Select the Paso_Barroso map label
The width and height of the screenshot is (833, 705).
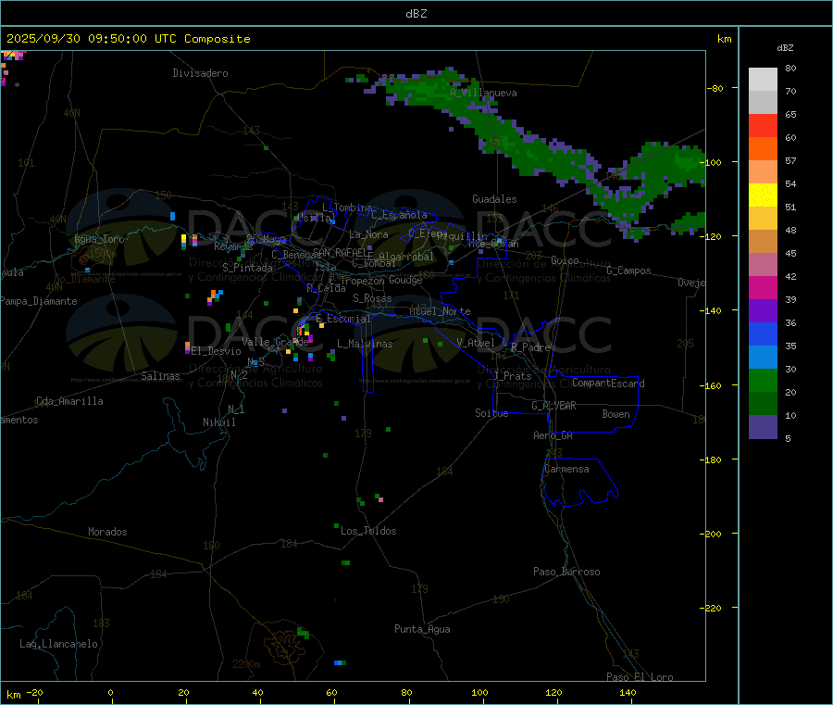[566, 572]
